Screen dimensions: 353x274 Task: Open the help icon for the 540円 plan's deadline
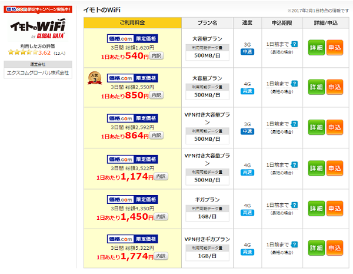click(295, 44)
